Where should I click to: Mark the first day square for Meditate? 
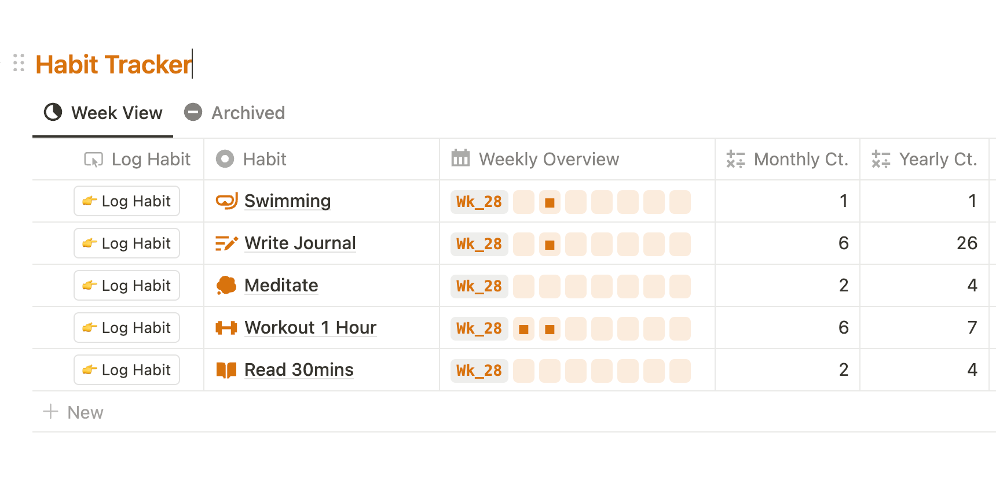[523, 286]
